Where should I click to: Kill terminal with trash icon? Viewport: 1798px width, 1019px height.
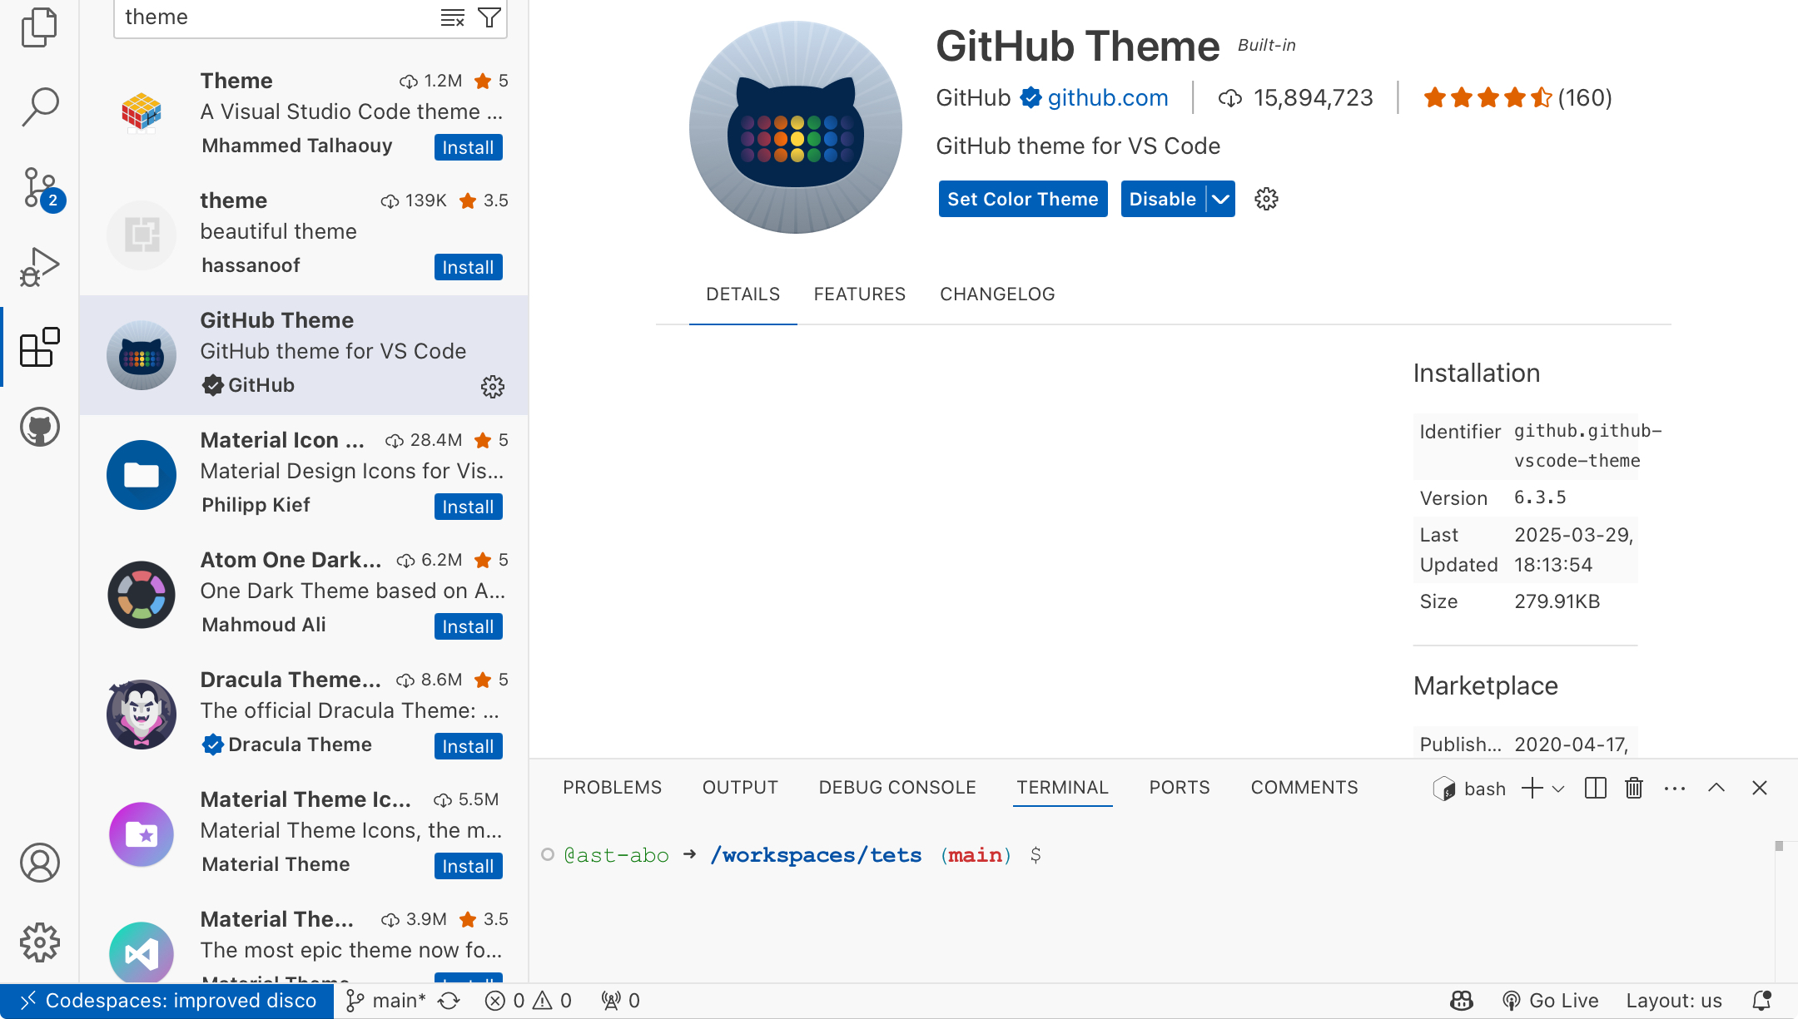tap(1634, 788)
